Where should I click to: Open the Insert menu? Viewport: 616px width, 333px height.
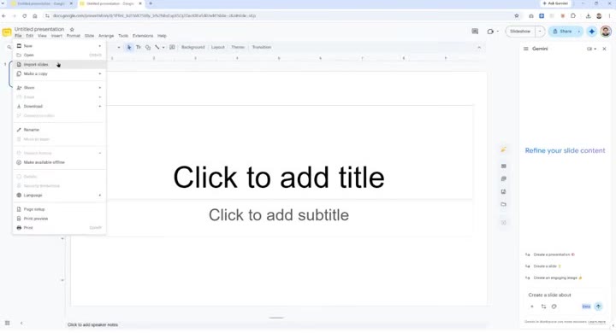[56, 36]
